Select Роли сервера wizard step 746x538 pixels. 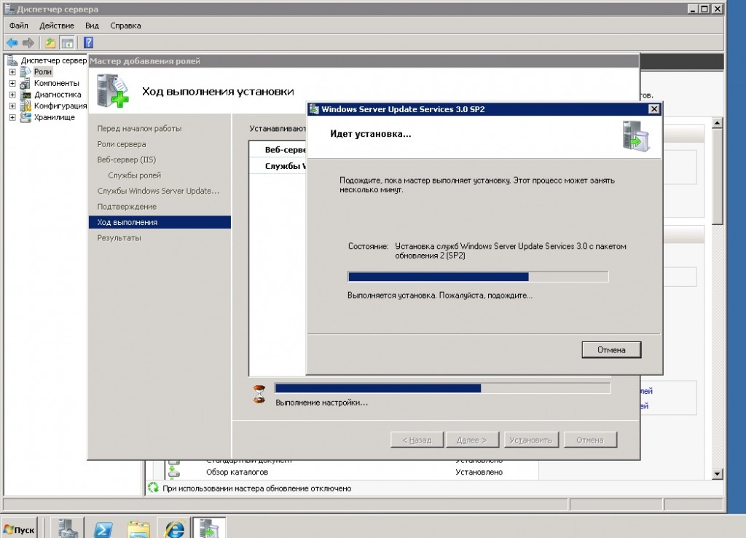coord(122,143)
